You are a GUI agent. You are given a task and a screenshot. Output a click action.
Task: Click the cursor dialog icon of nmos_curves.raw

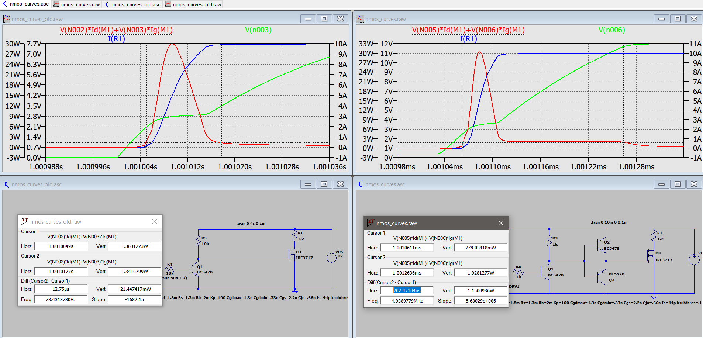tap(371, 223)
